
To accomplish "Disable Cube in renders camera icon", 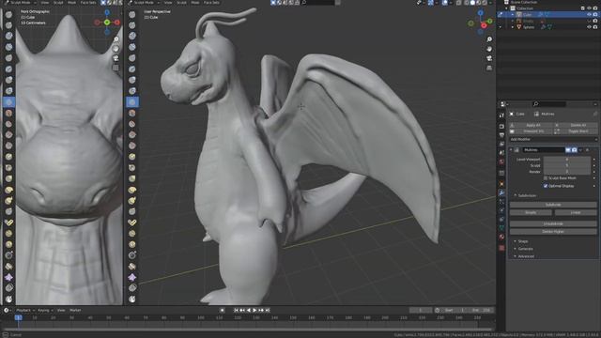I will 595,15.
